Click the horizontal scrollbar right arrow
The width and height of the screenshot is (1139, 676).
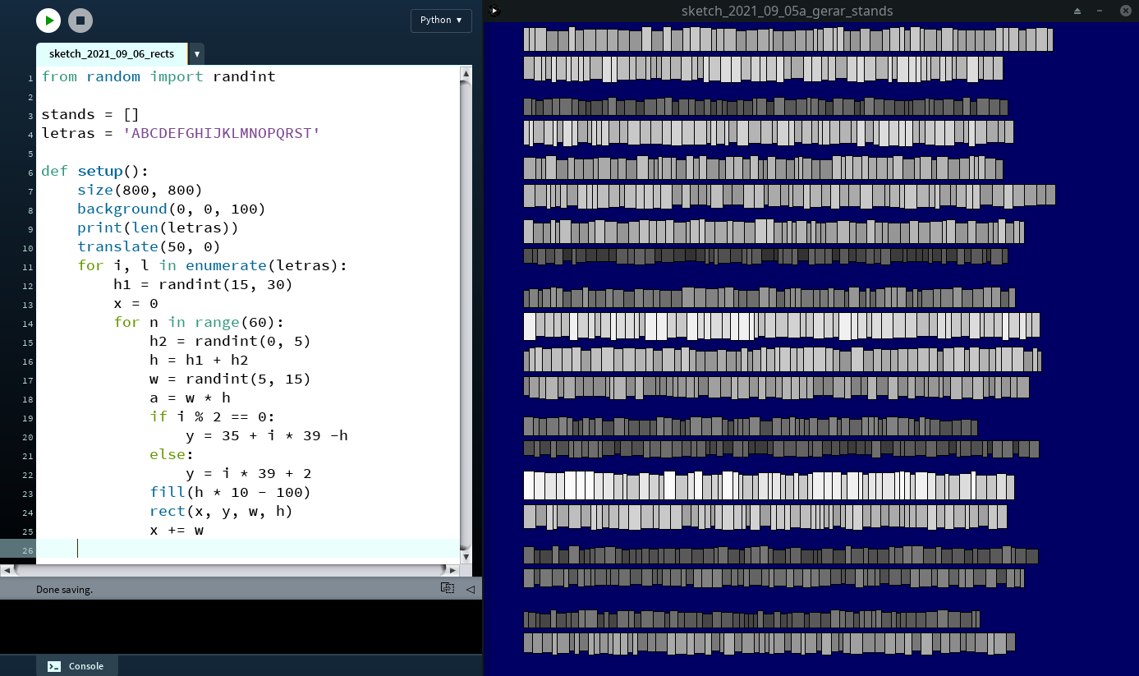(x=452, y=569)
